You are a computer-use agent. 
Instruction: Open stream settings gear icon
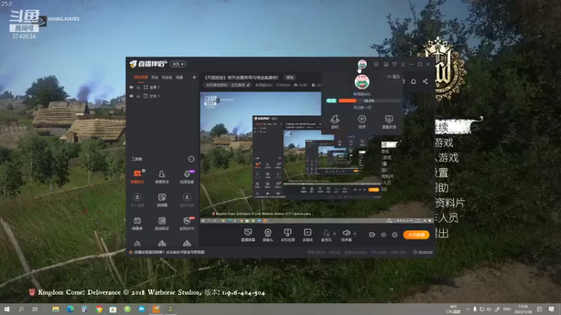click(395, 234)
